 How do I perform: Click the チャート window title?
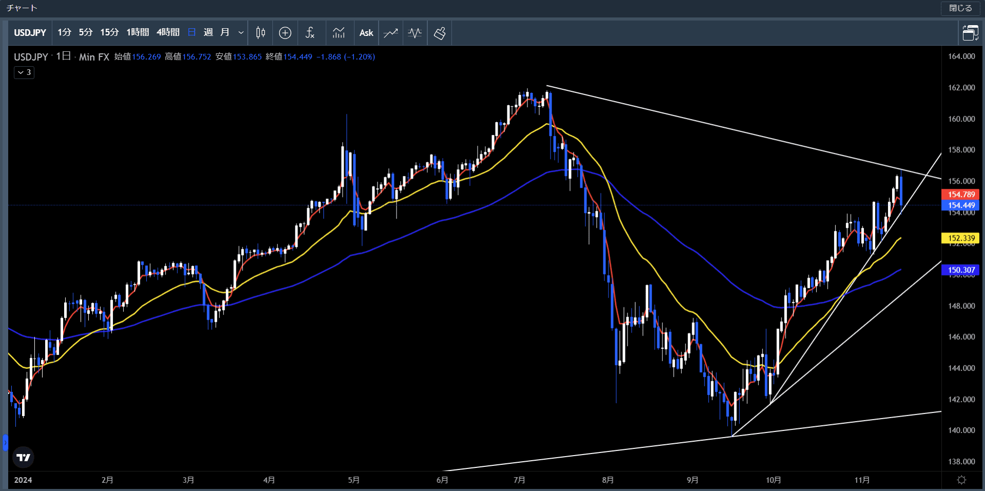(22, 8)
